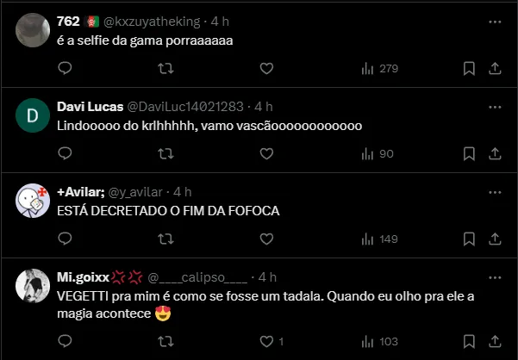The image size is (518, 360).
Task: Open more options on +Avilar; tweet
Action: [494, 191]
